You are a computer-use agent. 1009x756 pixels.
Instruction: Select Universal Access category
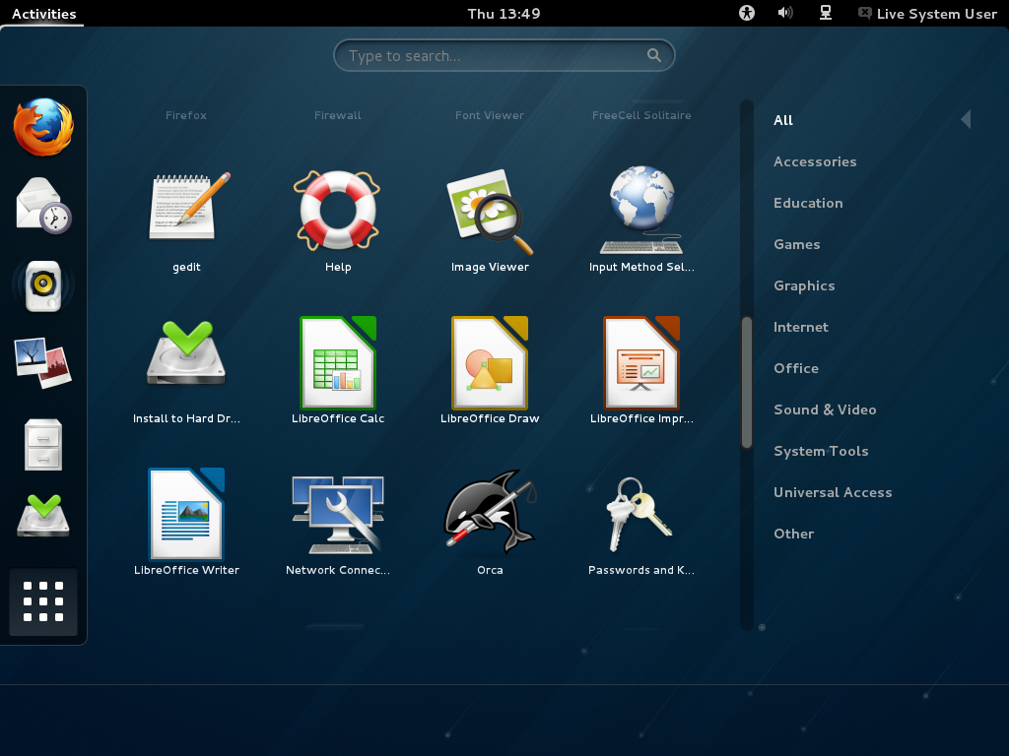click(833, 492)
